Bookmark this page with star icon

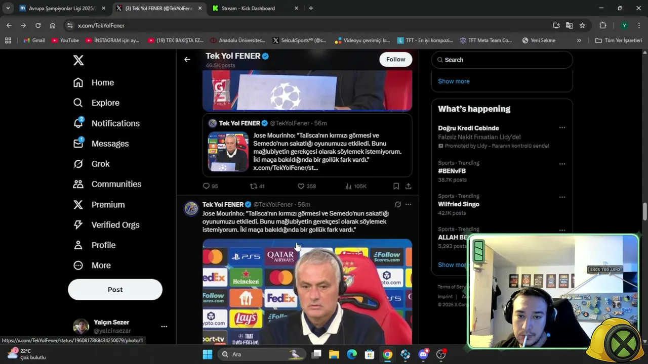(x=583, y=25)
